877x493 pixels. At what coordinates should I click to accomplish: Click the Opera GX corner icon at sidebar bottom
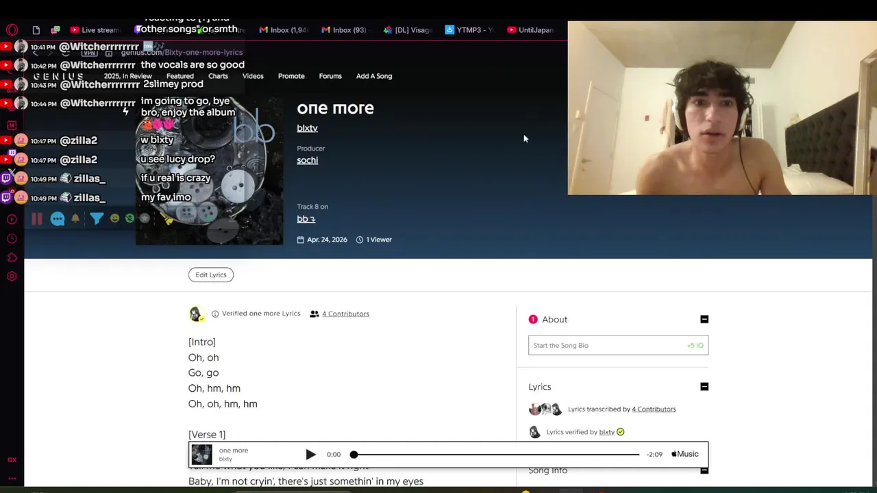12,459
